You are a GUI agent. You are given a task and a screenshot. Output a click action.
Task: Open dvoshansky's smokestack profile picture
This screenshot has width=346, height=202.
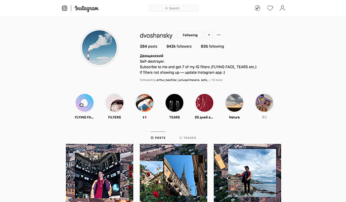99,47
